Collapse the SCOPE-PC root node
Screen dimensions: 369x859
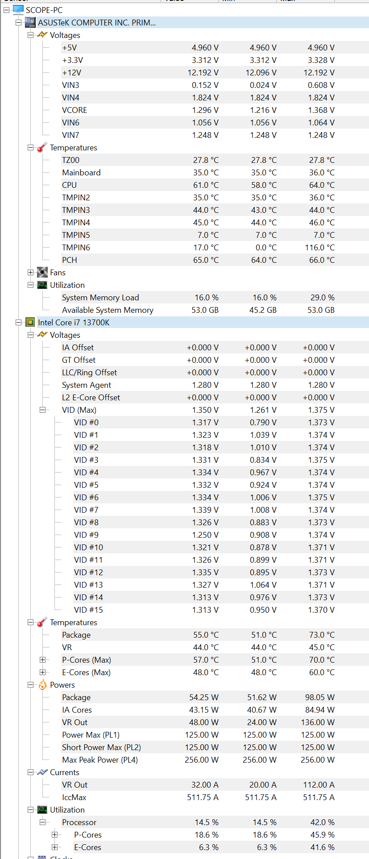(x=6, y=10)
